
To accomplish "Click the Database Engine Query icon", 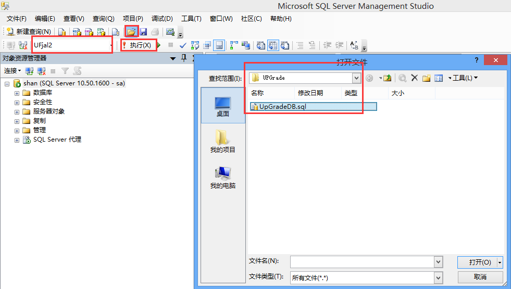I will coord(62,32).
